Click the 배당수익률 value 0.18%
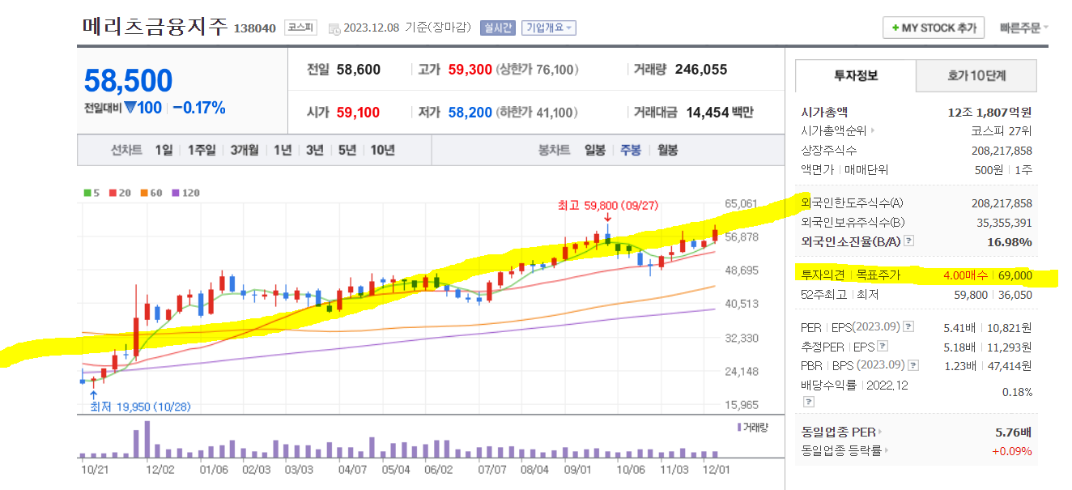 tap(1018, 392)
